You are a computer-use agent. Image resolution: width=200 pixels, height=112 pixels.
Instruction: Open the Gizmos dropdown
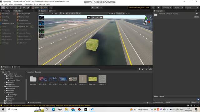120,13
